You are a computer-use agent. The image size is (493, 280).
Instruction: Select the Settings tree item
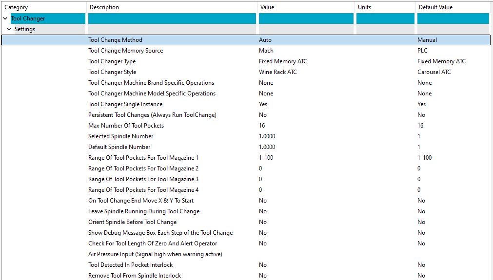[25, 29]
